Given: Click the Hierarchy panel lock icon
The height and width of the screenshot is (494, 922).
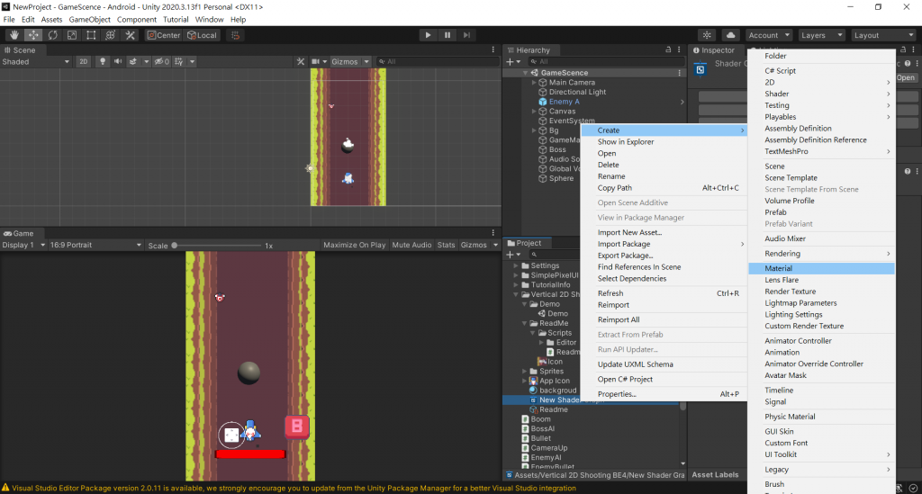Looking at the screenshot, I should click(667, 50).
